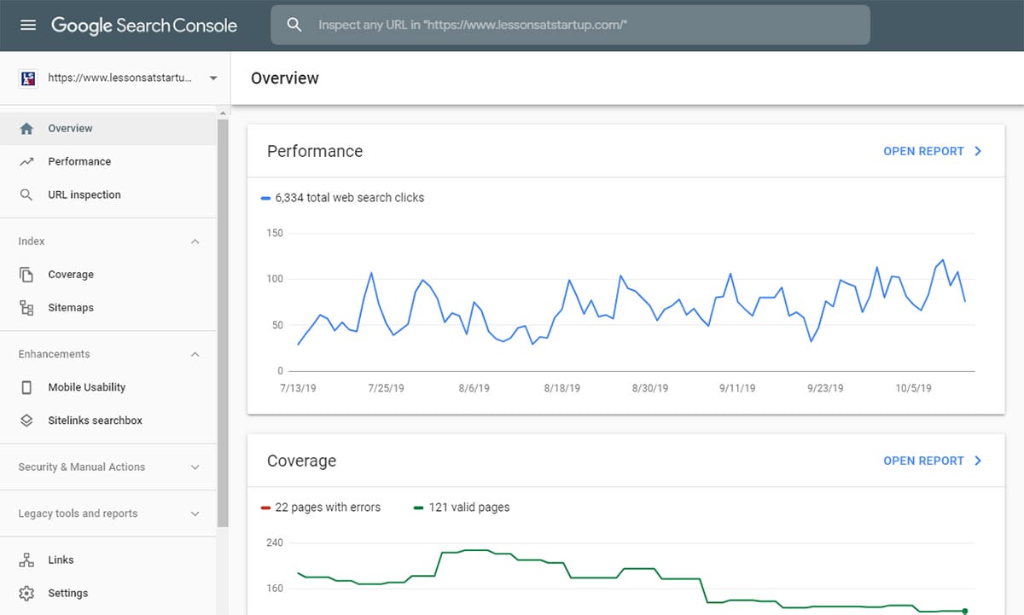Image resolution: width=1024 pixels, height=615 pixels.
Task: Expand Security & Manual Actions section
Action: pos(195,467)
